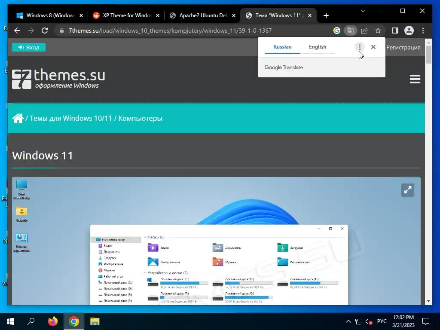The image size is (440, 330).
Task: Expand the preview image fullscreen
Action: click(x=407, y=190)
